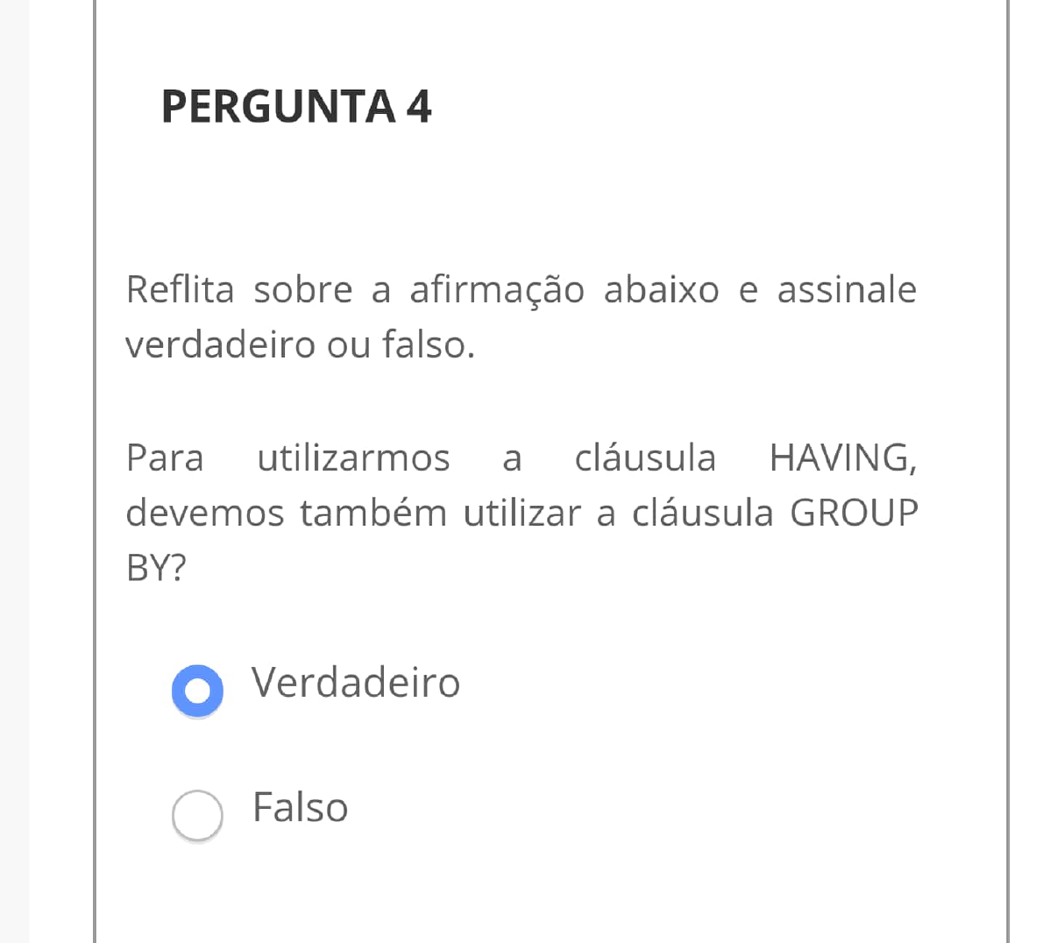The height and width of the screenshot is (943, 1043).
Task: Click the word Reflita in the instructions
Action: [180, 290]
